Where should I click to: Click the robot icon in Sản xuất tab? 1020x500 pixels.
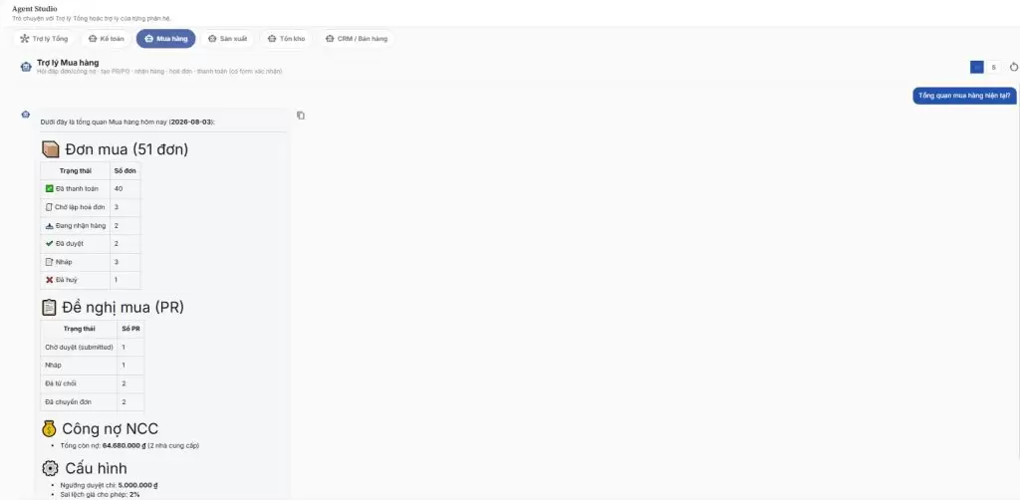pyautogui.click(x=212, y=39)
